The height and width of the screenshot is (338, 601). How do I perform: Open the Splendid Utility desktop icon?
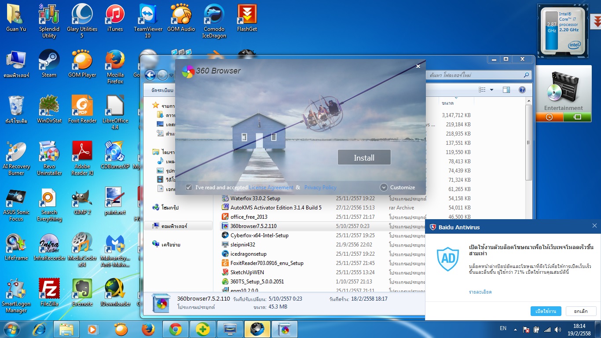coord(49,21)
